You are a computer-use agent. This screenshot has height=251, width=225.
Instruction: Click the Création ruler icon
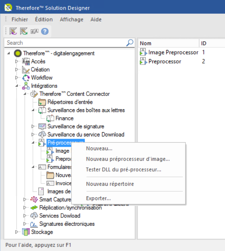[x=26, y=70]
